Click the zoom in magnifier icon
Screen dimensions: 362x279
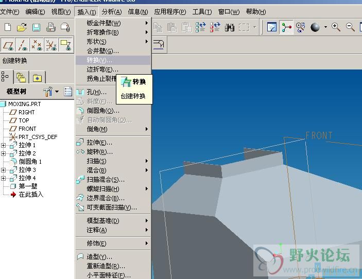click(x=336, y=27)
